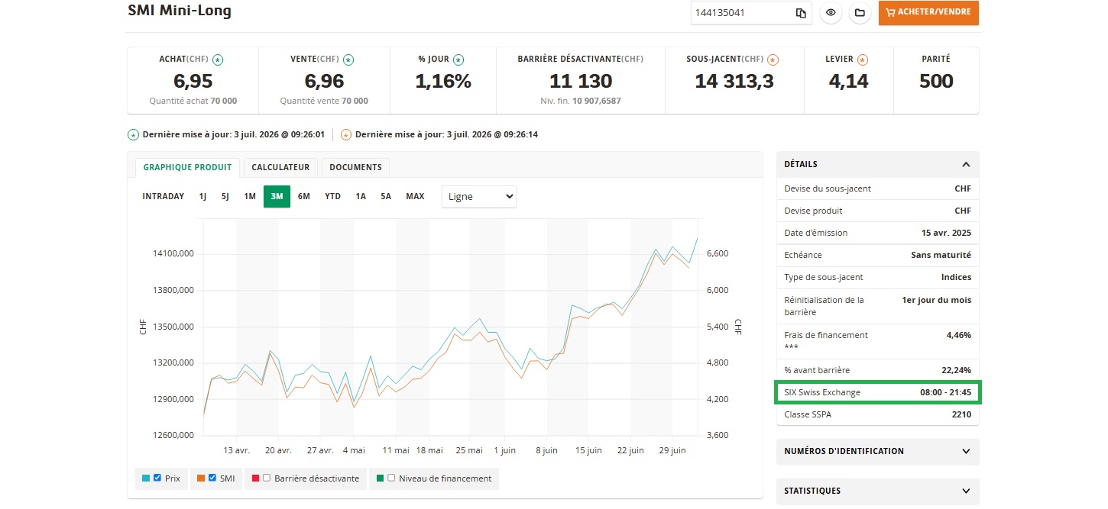
Task: Click the green star beside ACHAT(CHF)
Action: point(218,60)
